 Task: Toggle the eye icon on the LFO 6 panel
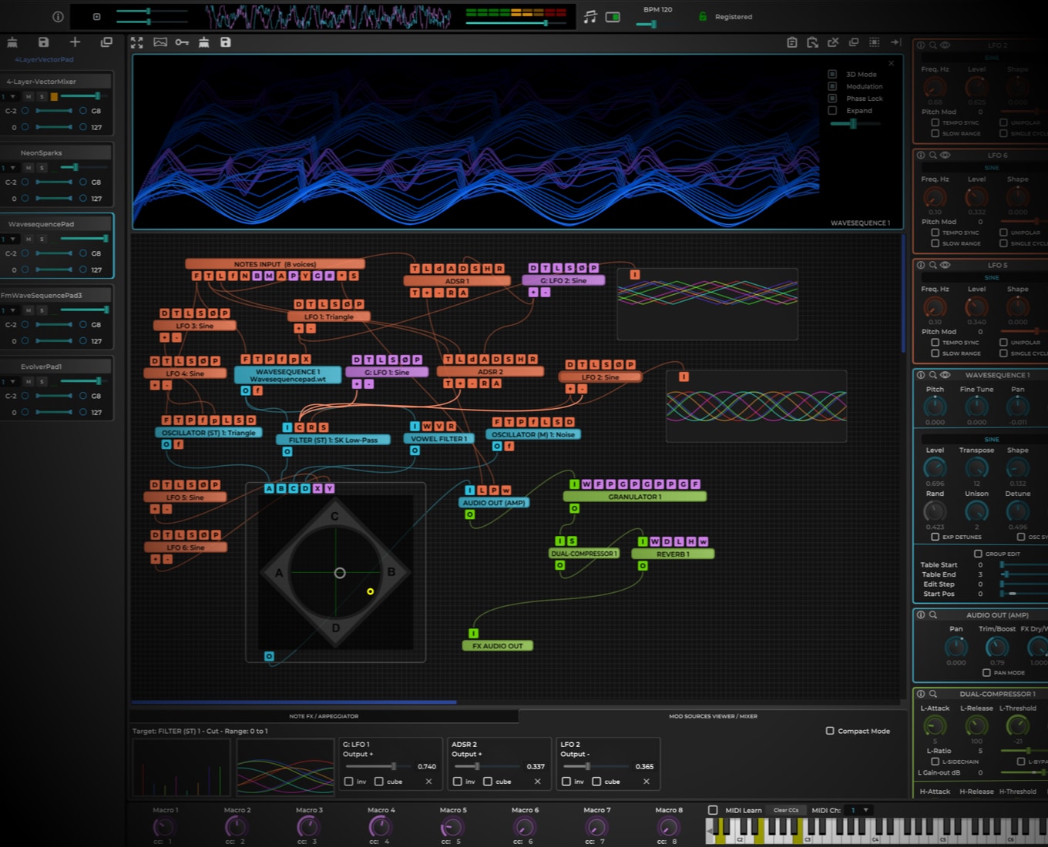[946, 156]
